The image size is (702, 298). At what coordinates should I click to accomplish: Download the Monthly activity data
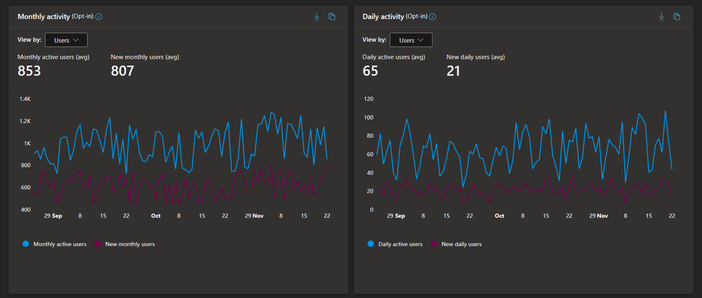(x=317, y=17)
